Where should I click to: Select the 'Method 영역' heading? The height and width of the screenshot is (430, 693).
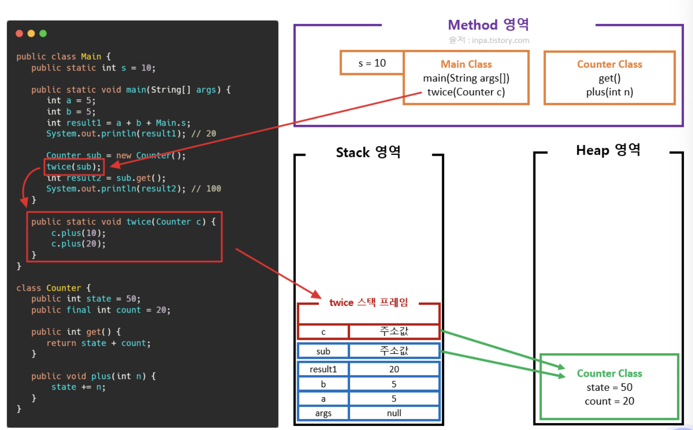coord(488,25)
